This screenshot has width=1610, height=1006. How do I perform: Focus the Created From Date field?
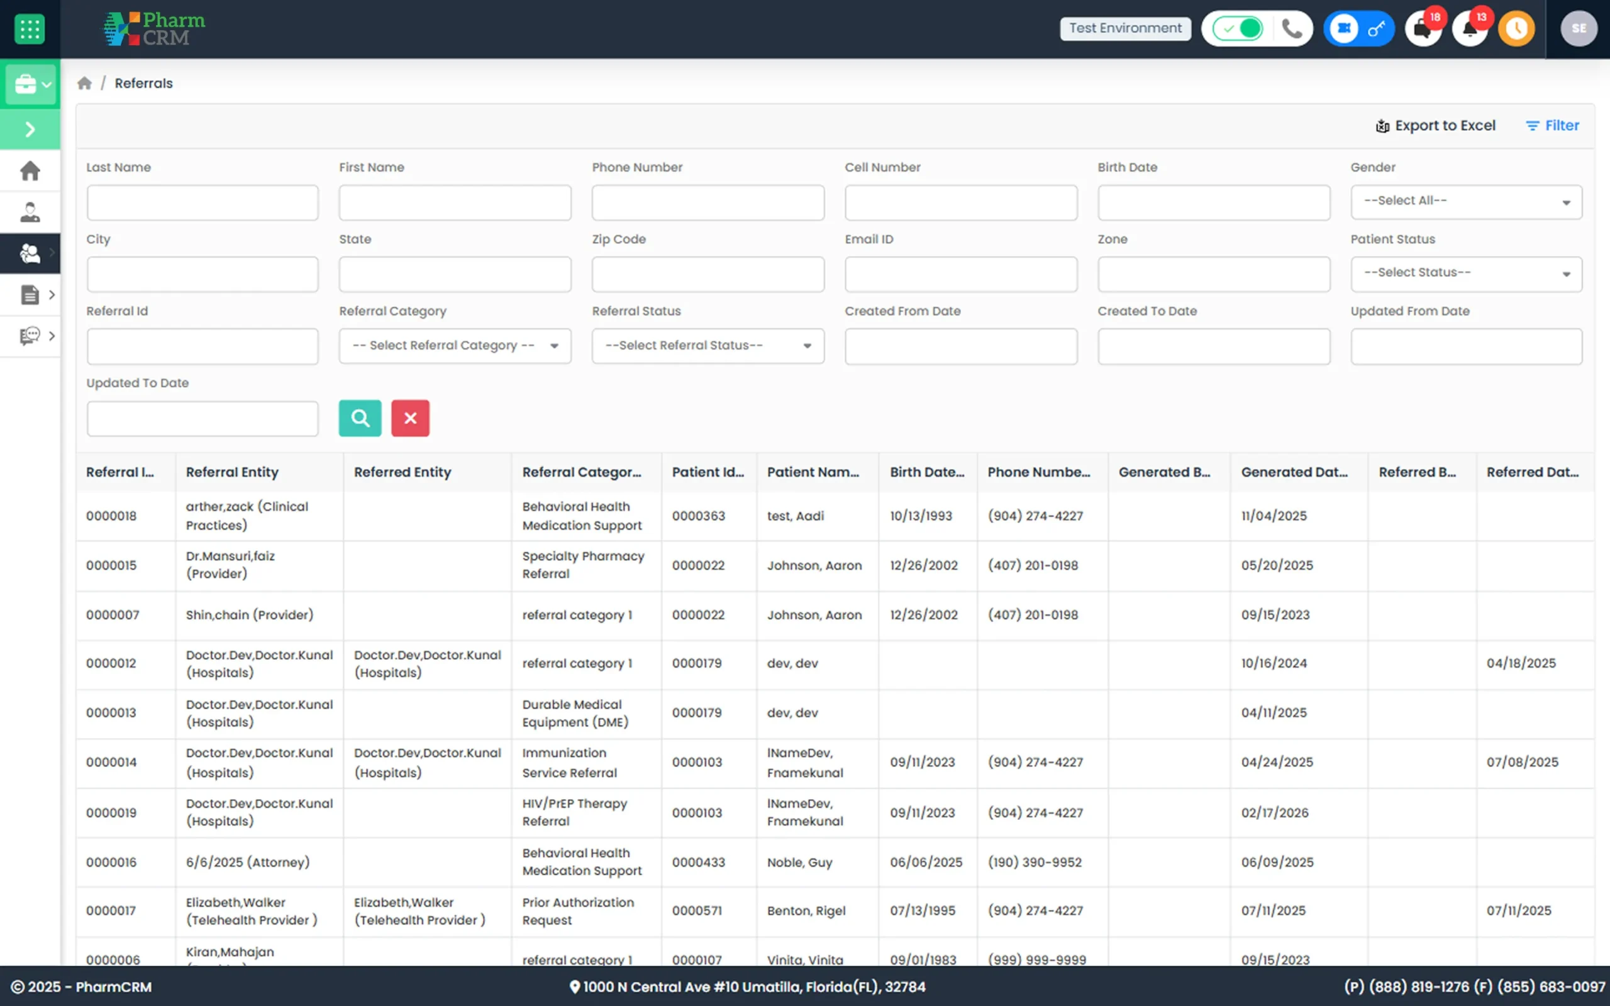[x=961, y=346]
